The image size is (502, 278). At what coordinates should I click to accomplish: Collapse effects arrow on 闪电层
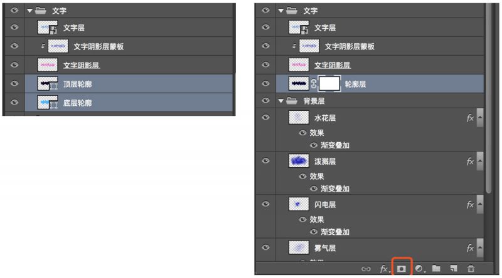click(479, 205)
